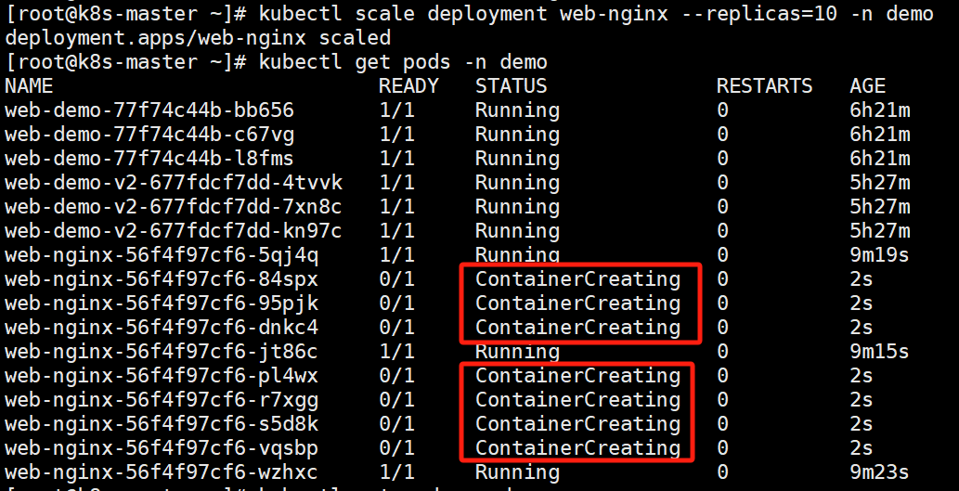Click pod name web-demo-v2-677fdcf7dd-kn97c
959x491 pixels.
point(174,231)
